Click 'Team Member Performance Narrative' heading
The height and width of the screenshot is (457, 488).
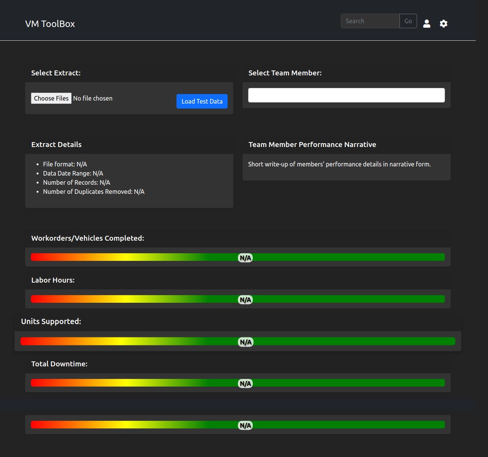coord(312,144)
